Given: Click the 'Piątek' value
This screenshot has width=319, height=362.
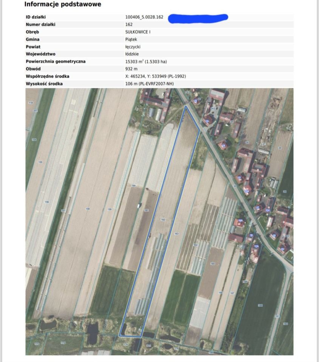Looking at the screenshot, I should (x=131, y=40).
